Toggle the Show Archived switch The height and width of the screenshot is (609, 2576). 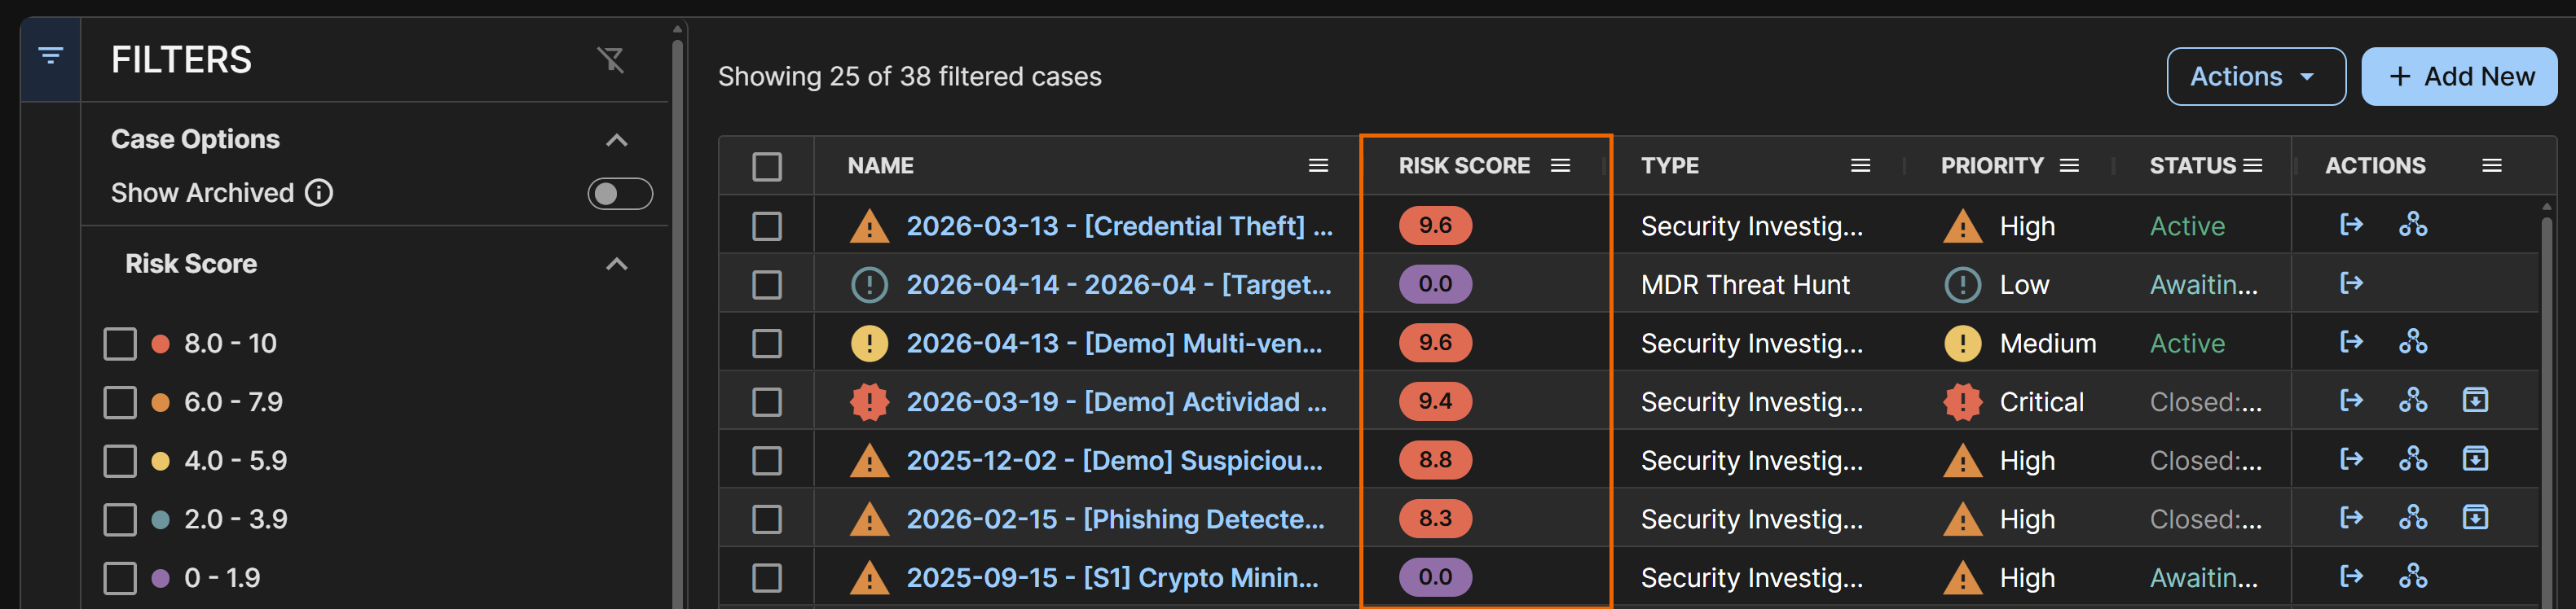click(619, 194)
